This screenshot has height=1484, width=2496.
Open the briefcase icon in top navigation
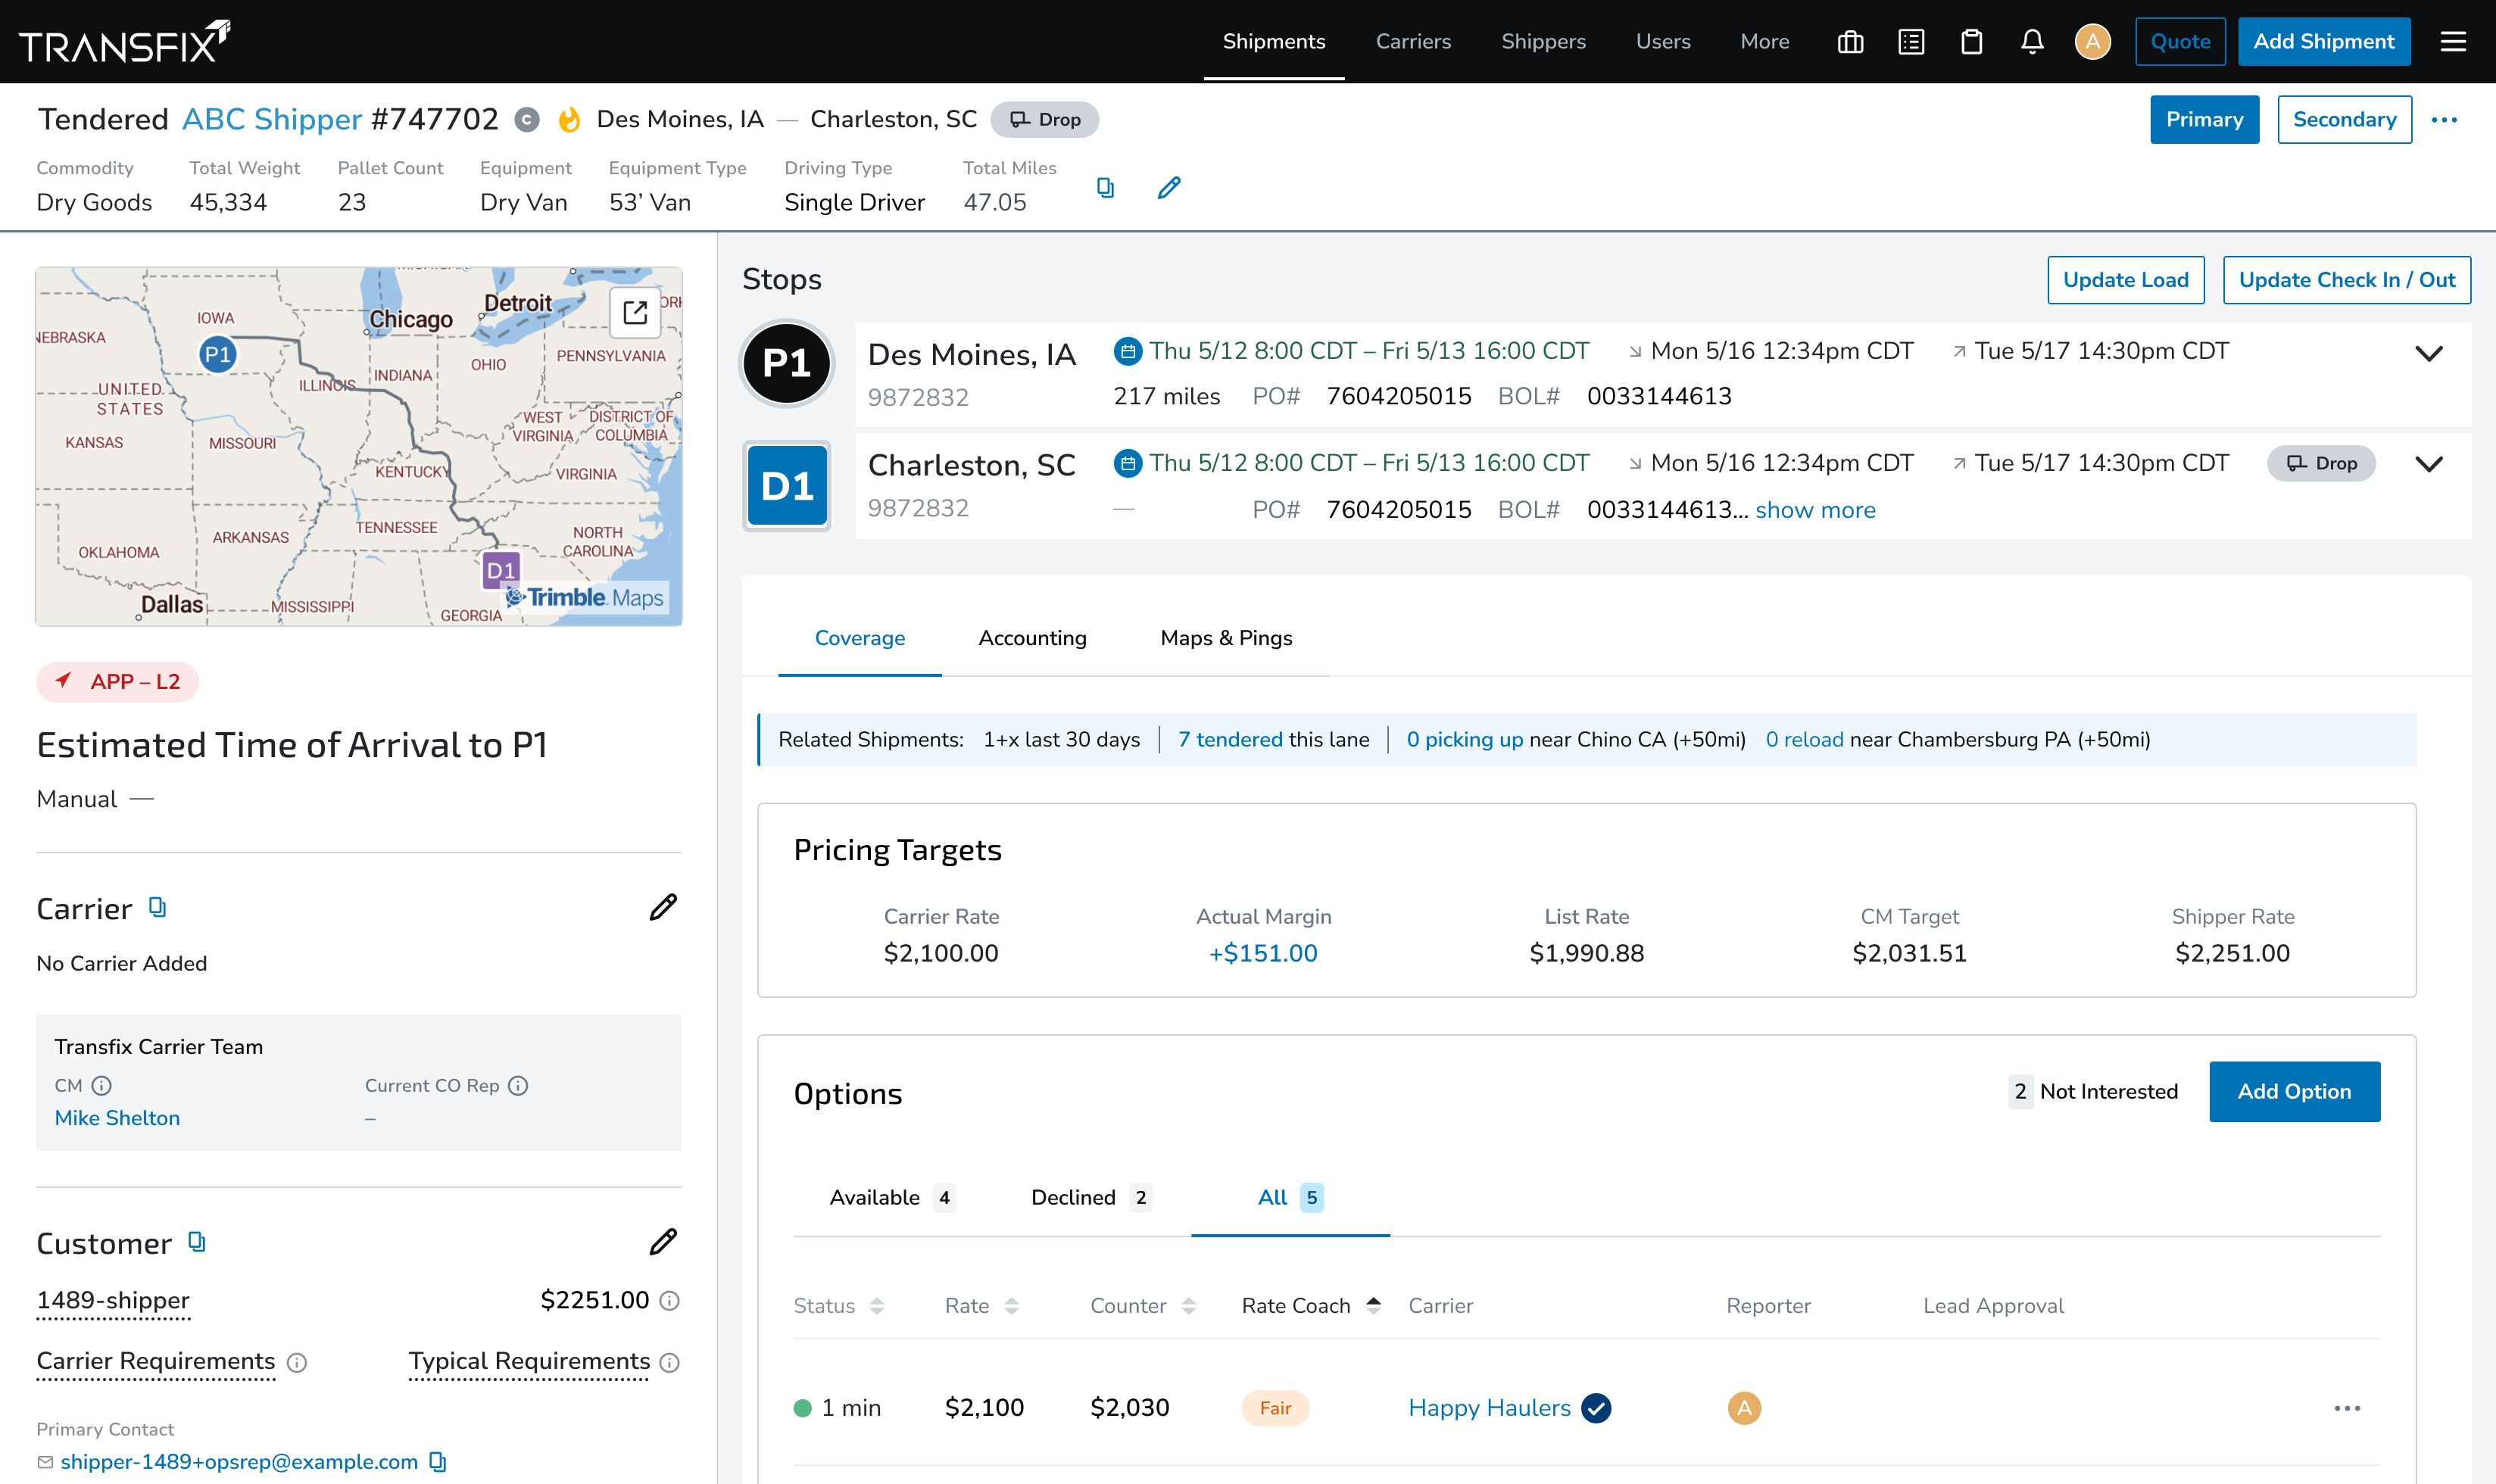(1849, 41)
